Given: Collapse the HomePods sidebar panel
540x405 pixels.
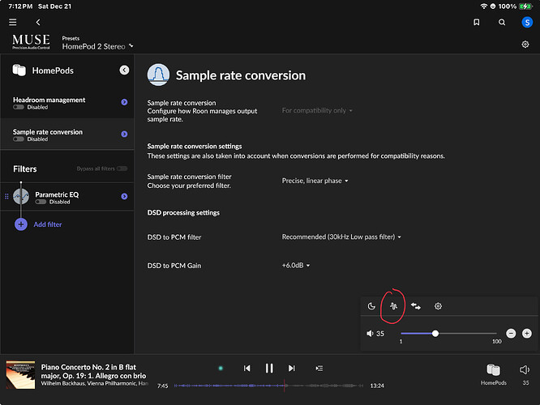Looking at the screenshot, I should point(124,70).
